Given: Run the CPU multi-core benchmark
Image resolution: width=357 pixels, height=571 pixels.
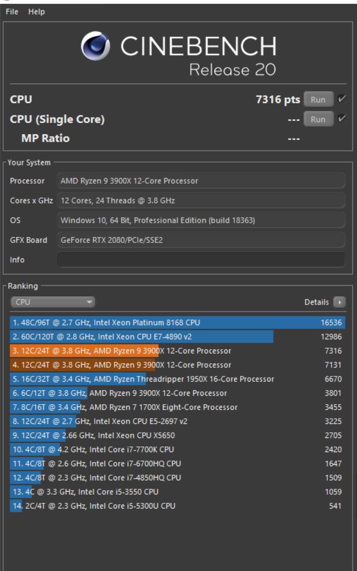Looking at the screenshot, I should 318,100.
